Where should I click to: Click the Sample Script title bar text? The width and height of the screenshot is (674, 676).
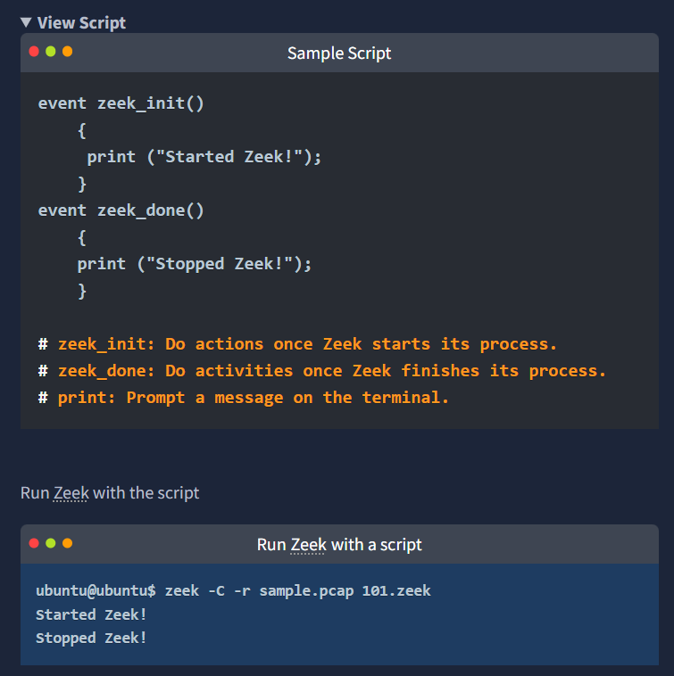339,54
